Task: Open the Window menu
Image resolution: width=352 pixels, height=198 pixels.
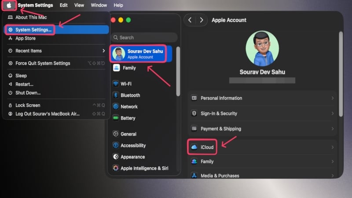Action: [99, 5]
